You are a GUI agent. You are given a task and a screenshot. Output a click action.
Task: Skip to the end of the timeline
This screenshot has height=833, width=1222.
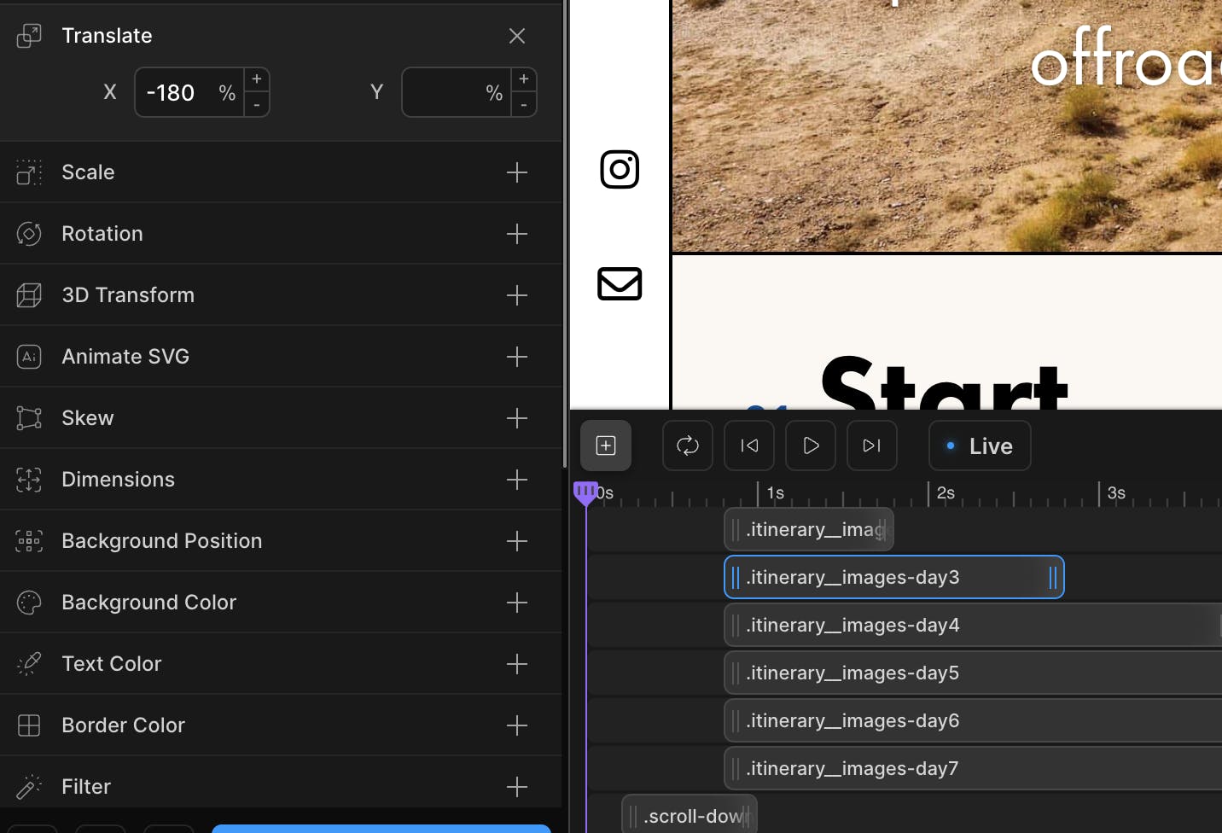tap(872, 446)
